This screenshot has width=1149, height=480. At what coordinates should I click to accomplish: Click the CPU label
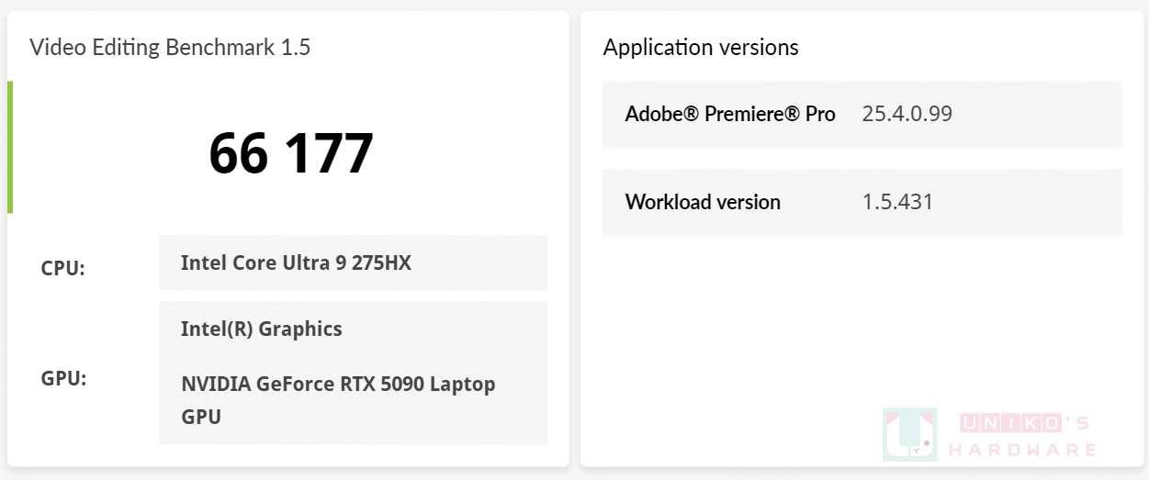pos(62,269)
